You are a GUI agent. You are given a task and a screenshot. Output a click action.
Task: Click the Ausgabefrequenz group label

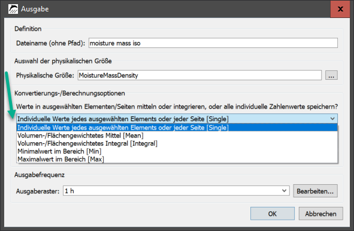click(x=40, y=175)
